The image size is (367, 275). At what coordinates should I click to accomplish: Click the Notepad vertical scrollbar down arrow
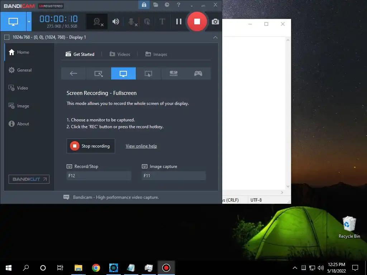coord(288,187)
